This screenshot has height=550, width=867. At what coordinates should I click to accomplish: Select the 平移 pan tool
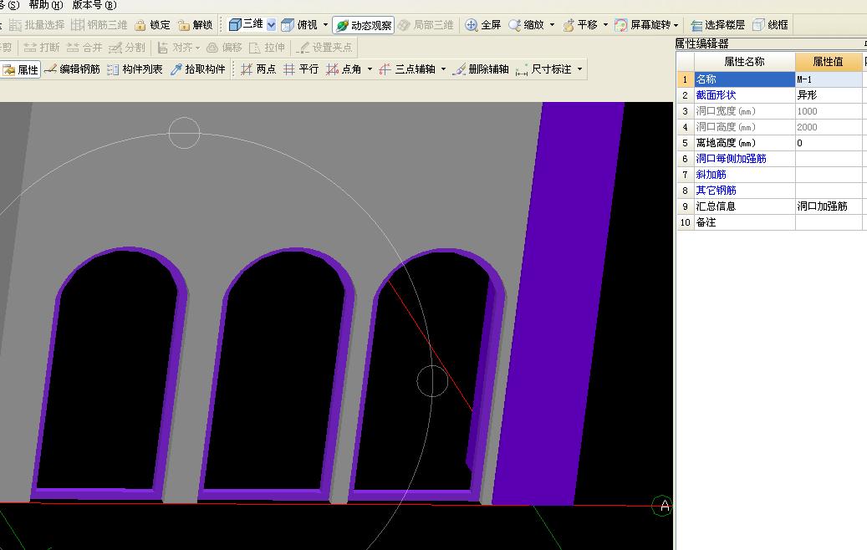[580, 25]
